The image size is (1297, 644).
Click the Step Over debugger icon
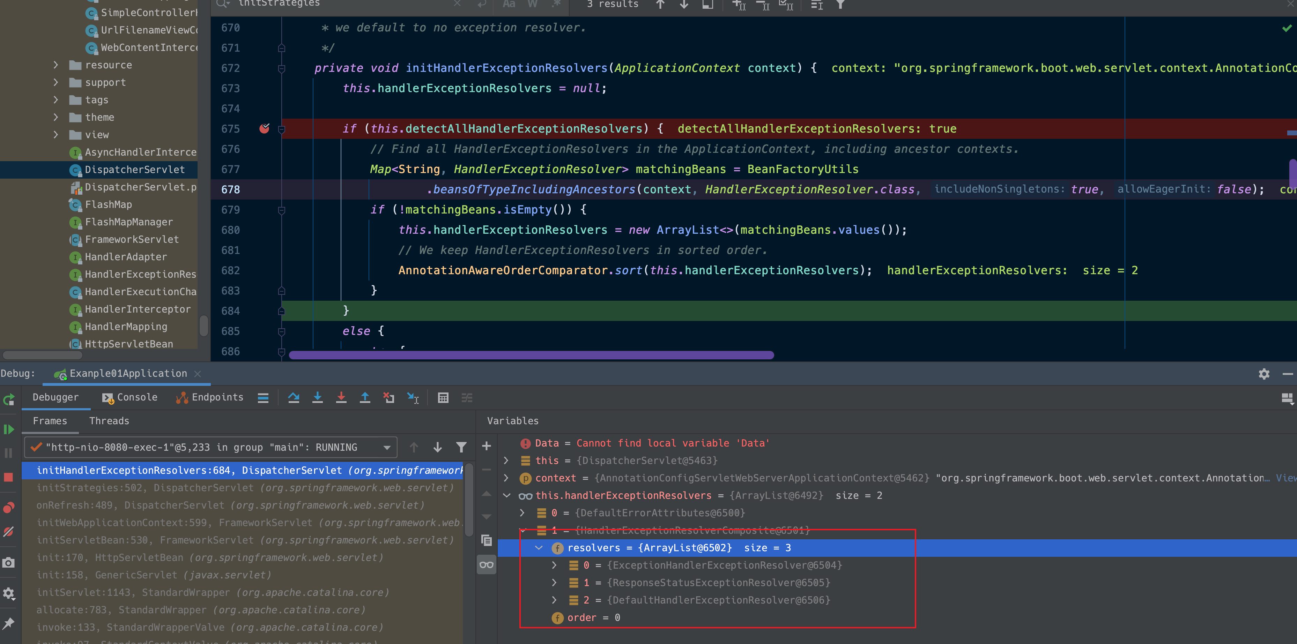pyautogui.click(x=294, y=398)
